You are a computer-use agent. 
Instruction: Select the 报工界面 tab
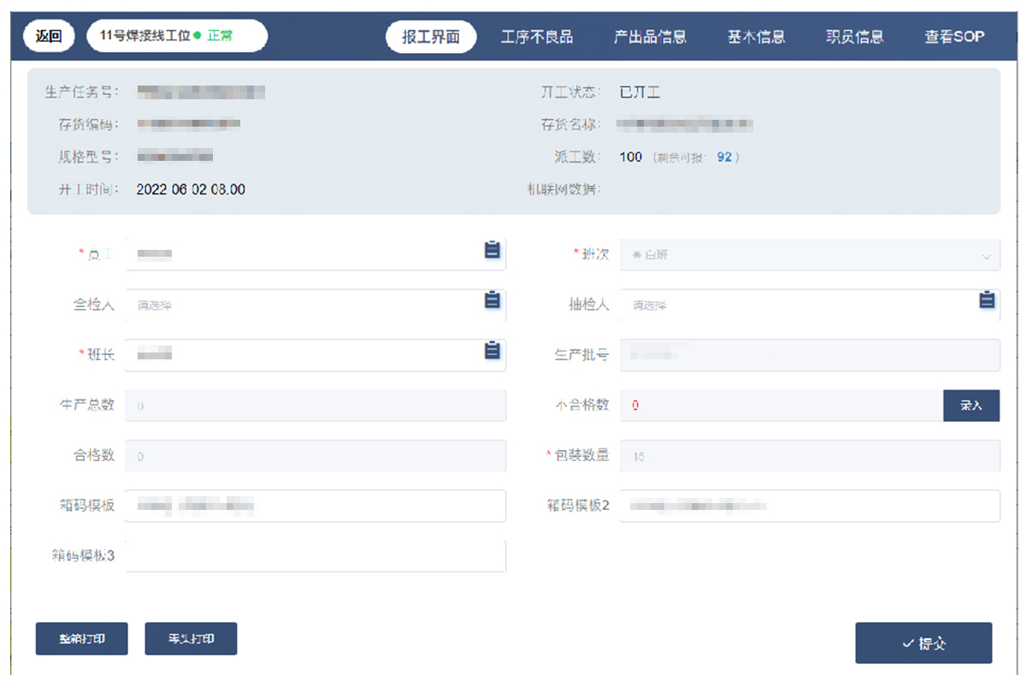[431, 37]
